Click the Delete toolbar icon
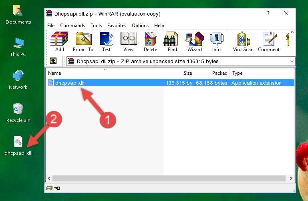This screenshot has width=308, height=201. [150, 42]
